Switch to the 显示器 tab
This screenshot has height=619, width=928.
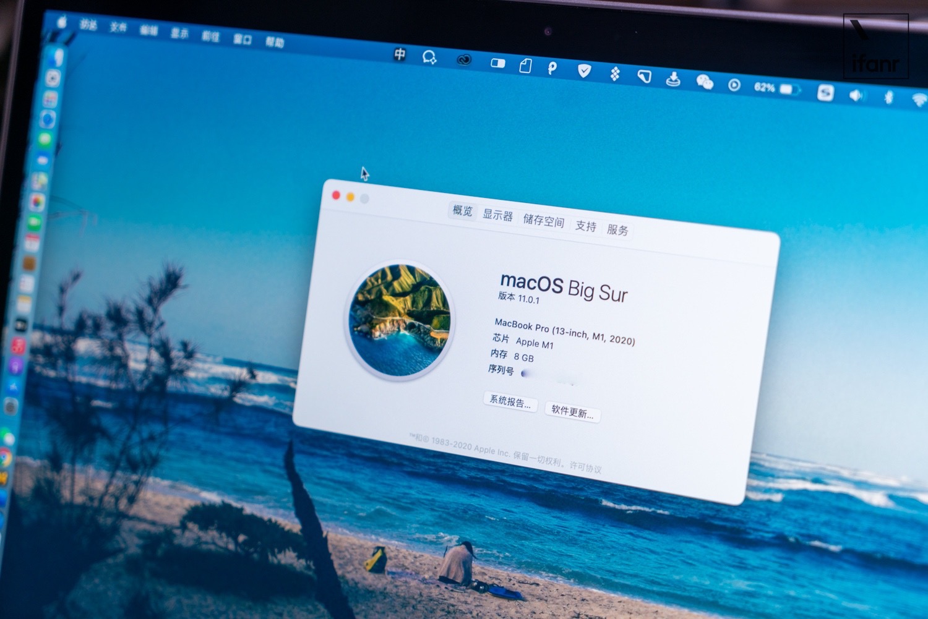tap(498, 215)
